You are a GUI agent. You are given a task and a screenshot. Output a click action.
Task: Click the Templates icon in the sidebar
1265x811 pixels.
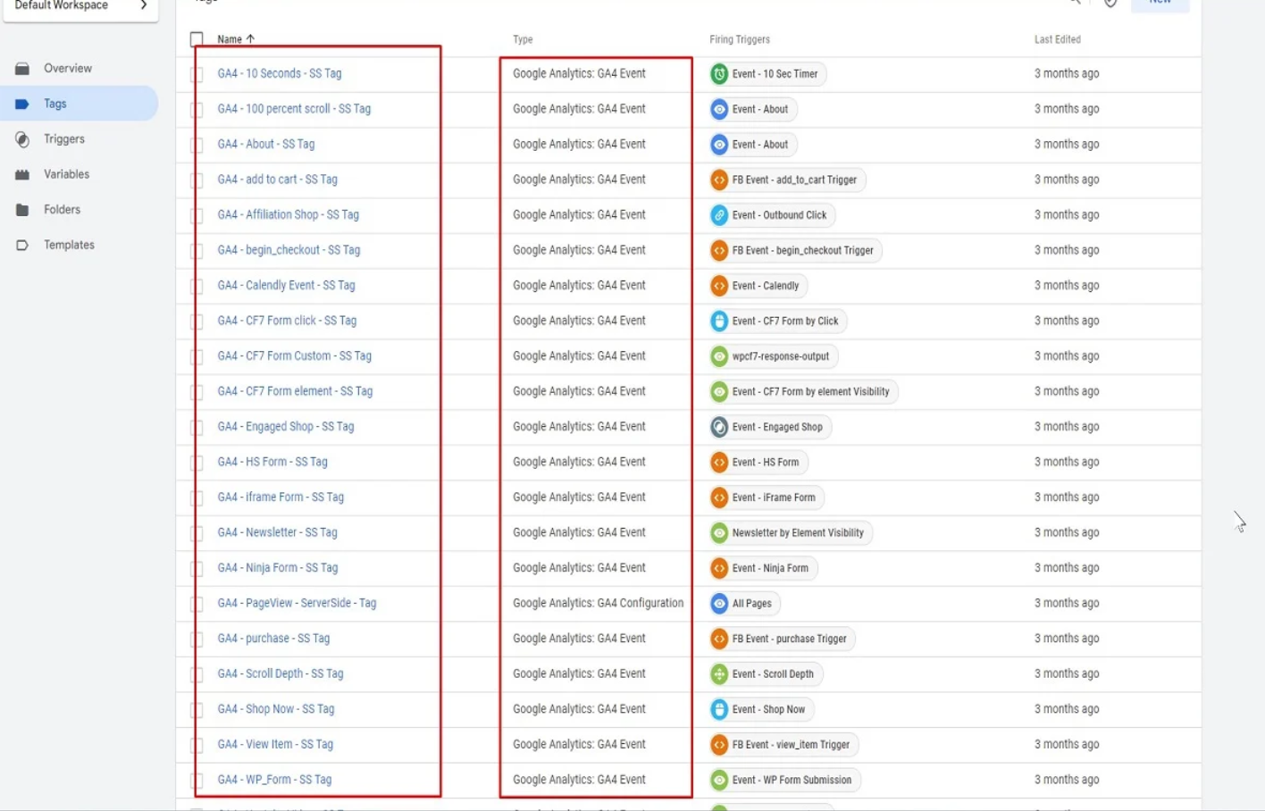[22, 246]
